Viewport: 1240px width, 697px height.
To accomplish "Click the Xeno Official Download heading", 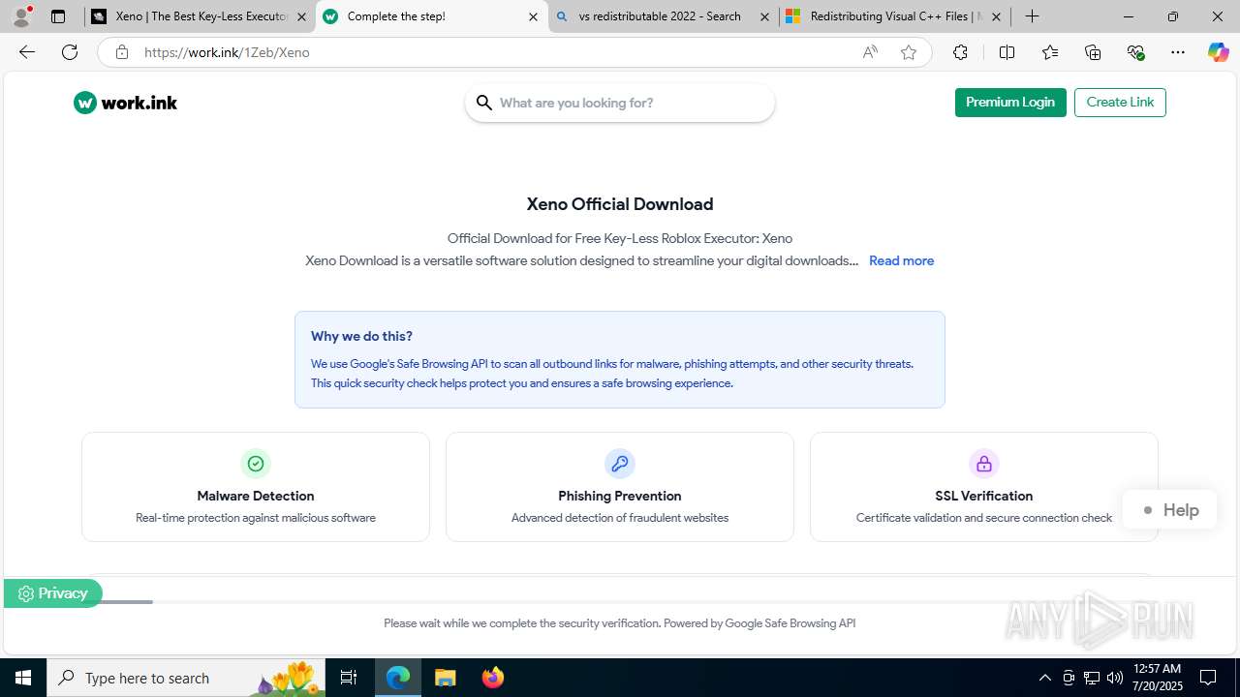I will (620, 204).
